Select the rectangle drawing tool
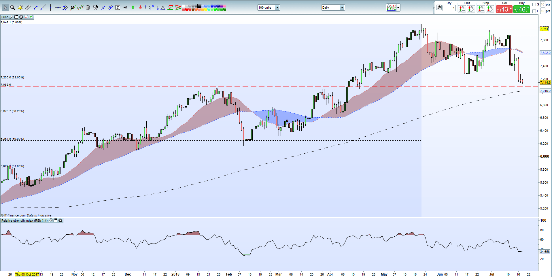Screen dimensions: 552x277 155,7
